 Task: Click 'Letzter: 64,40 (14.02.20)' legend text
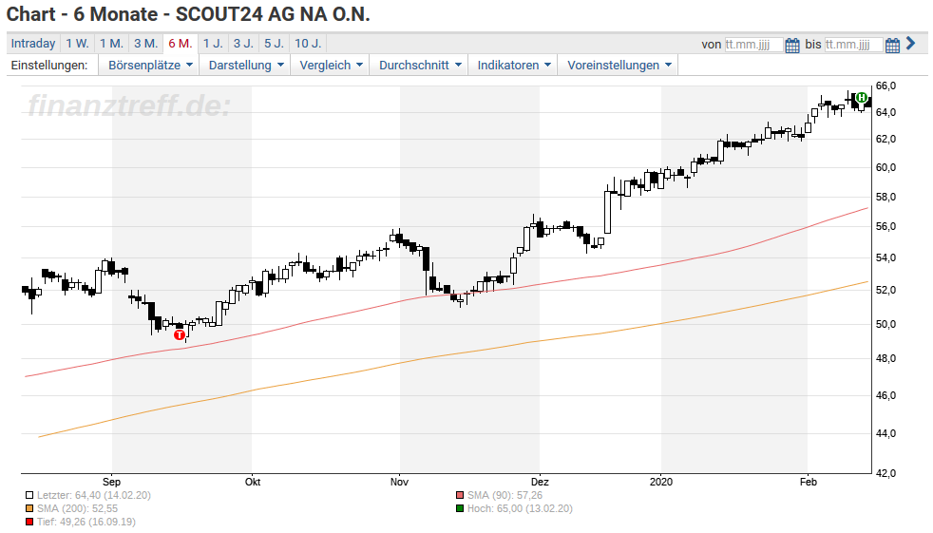[94, 495]
